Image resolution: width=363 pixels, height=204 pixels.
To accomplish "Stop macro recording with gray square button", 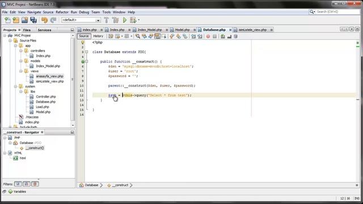I will pos(214,36).
